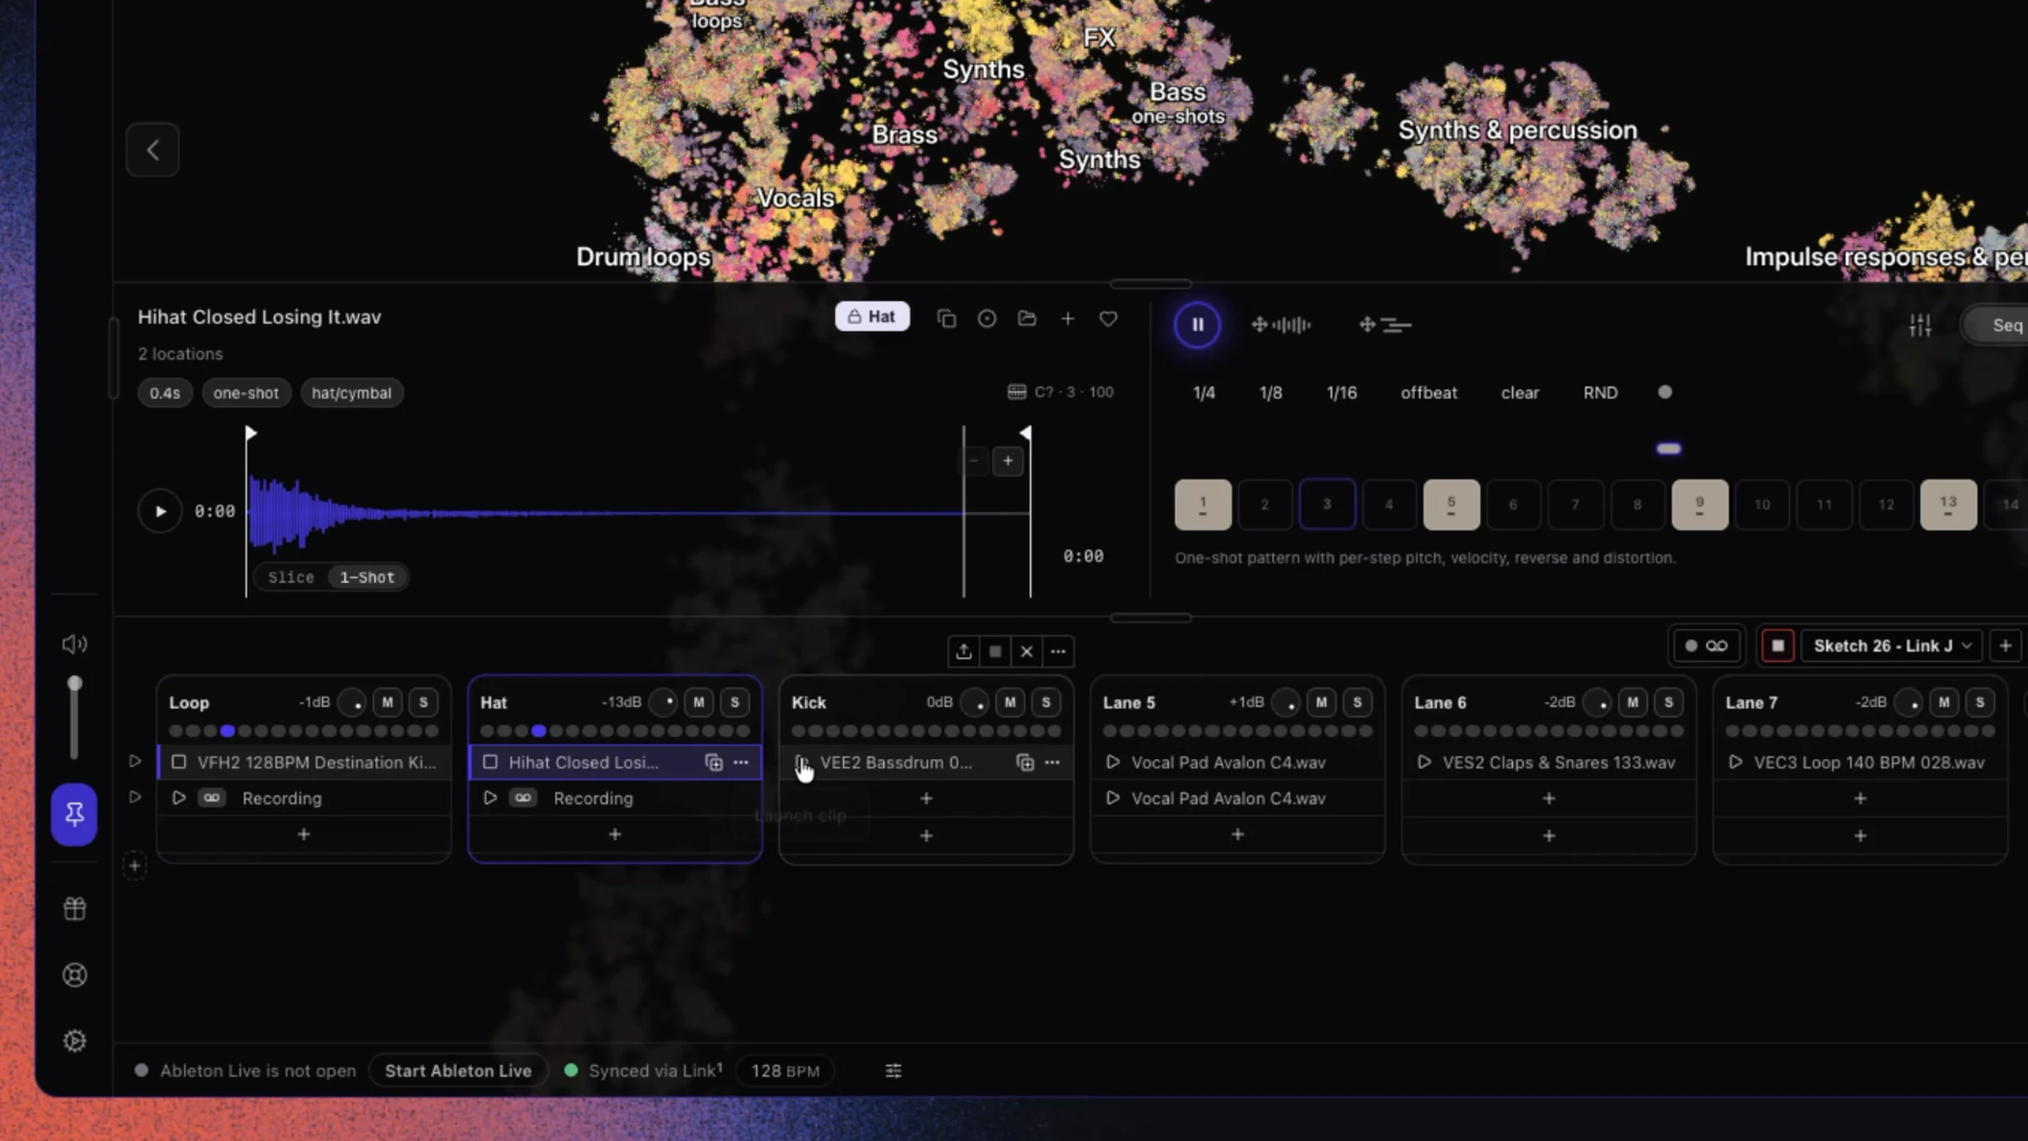
Task: Click the X icon above the lanes
Action: coord(1027,651)
